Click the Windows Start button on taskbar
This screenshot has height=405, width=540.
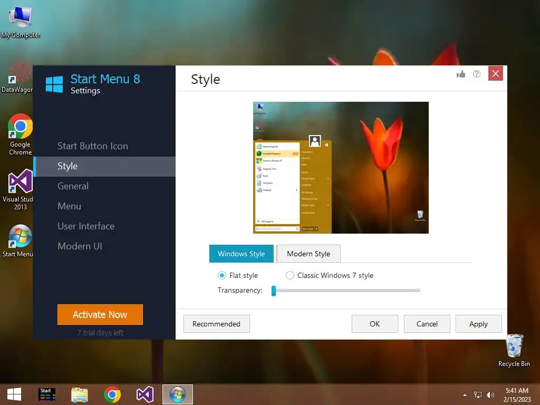pos(14,394)
